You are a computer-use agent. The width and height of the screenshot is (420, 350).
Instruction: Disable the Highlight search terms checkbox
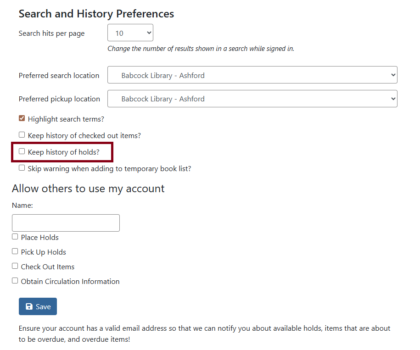click(22, 118)
